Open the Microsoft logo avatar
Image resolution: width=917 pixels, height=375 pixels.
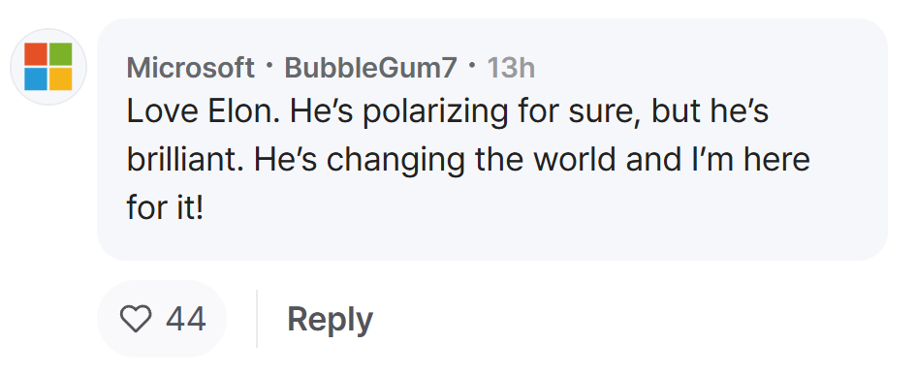click(x=48, y=67)
